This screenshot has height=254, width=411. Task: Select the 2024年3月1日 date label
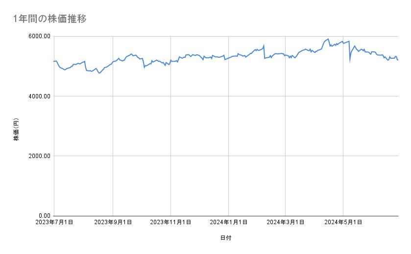click(x=286, y=223)
